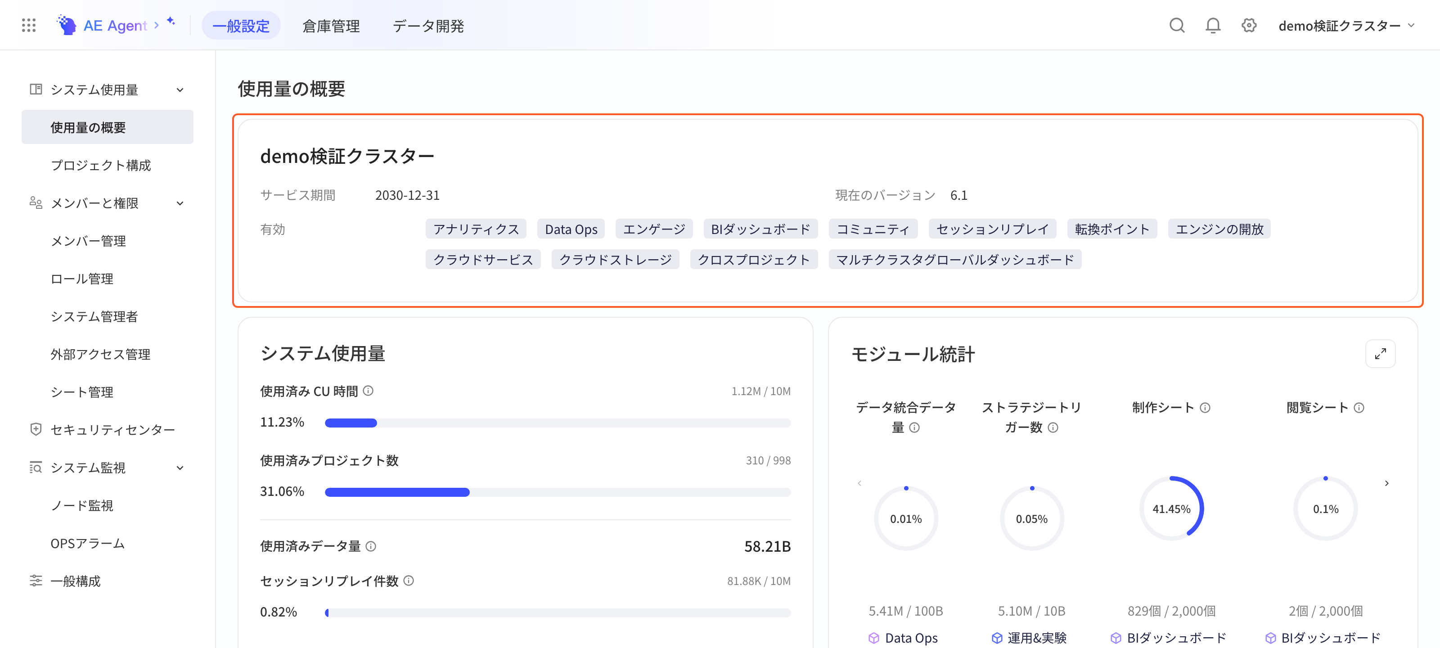The width and height of the screenshot is (1440, 648).
Task: Open the demo検証クラスター cluster dropdown
Action: (x=1347, y=26)
